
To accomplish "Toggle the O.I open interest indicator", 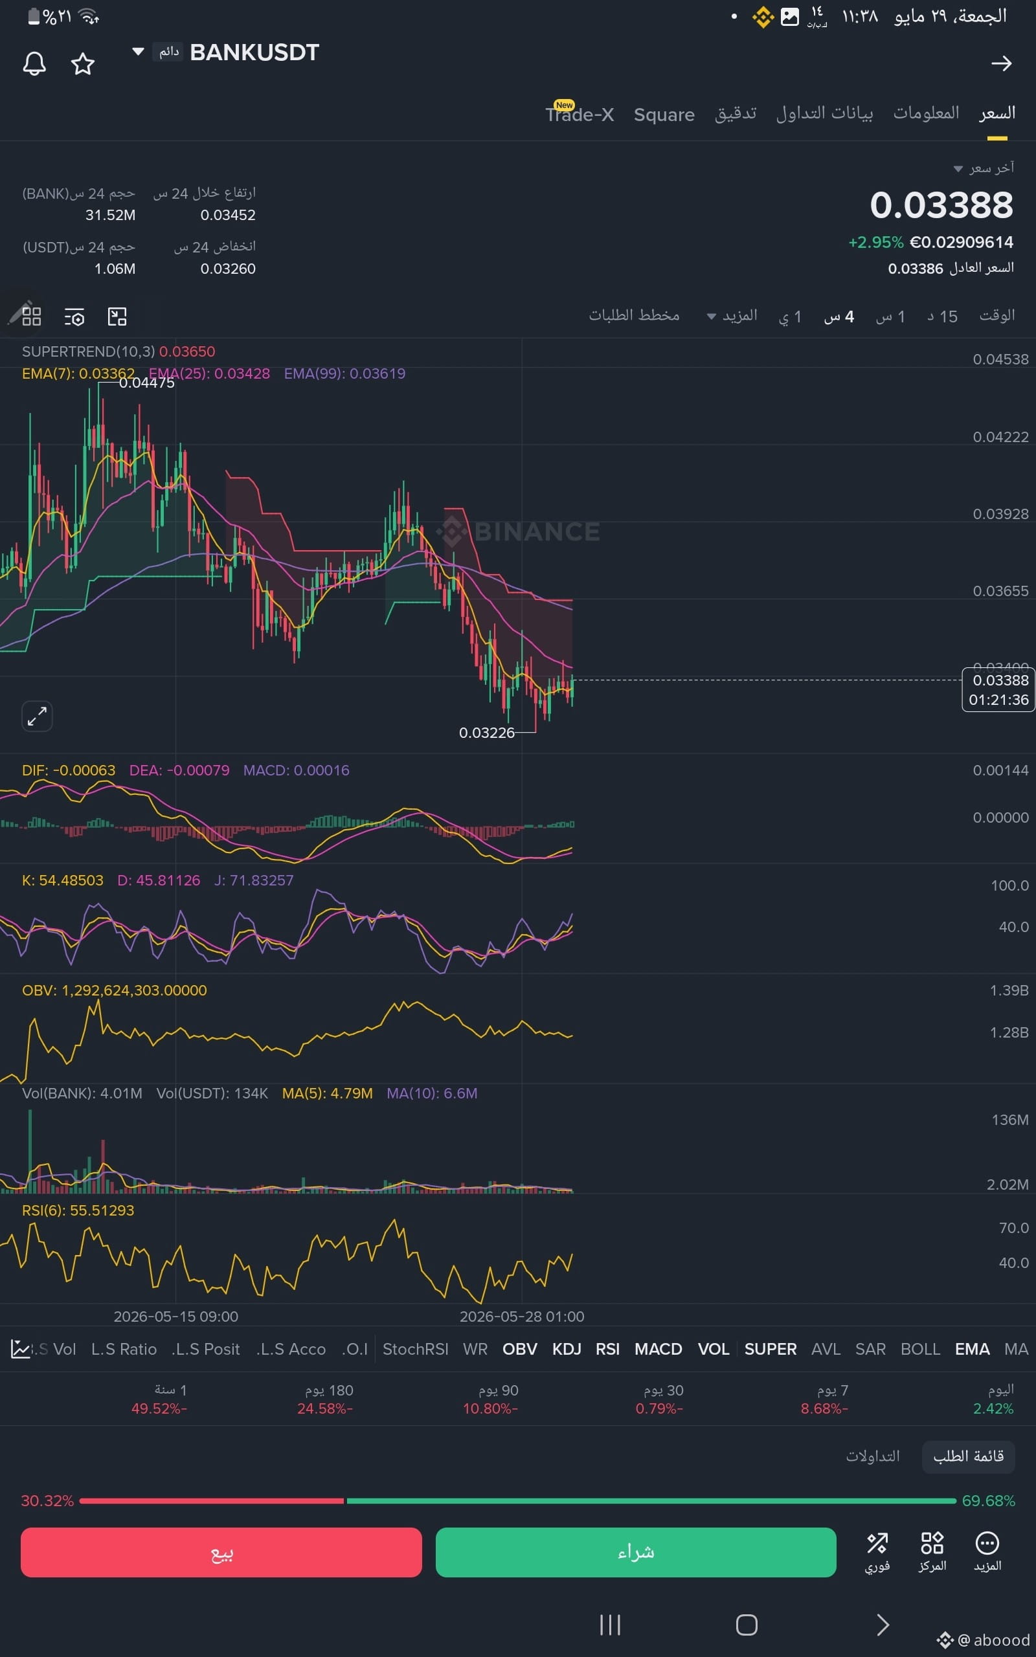I will point(355,1349).
